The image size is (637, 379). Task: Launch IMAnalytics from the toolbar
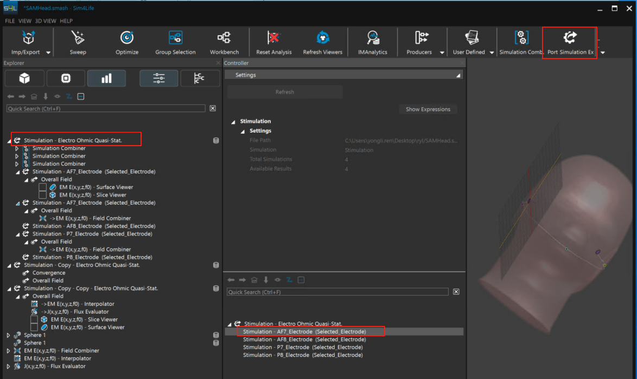coord(373,38)
